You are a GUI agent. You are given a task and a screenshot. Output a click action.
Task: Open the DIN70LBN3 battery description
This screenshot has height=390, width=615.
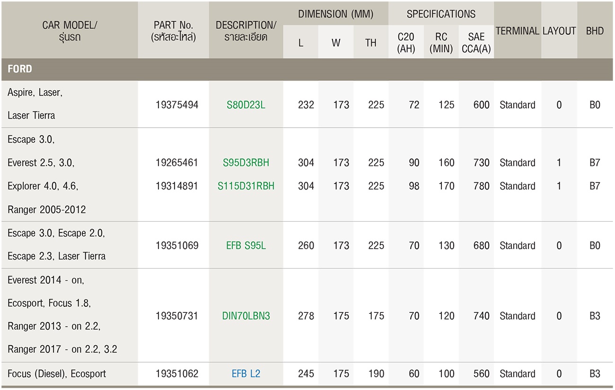tap(246, 316)
